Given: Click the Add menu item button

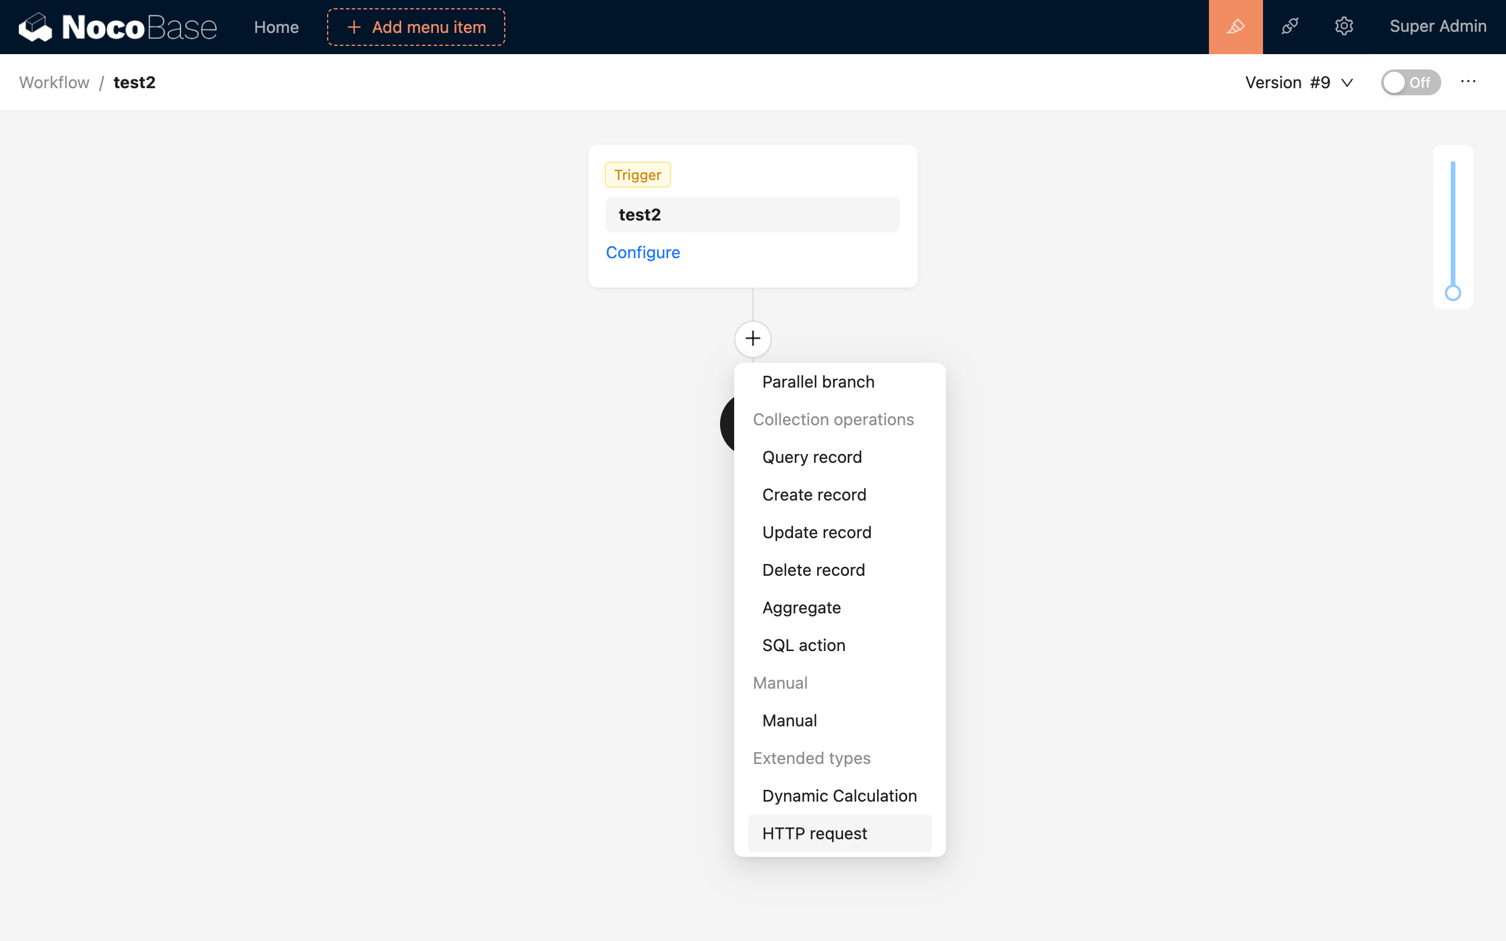Looking at the screenshot, I should pos(415,27).
